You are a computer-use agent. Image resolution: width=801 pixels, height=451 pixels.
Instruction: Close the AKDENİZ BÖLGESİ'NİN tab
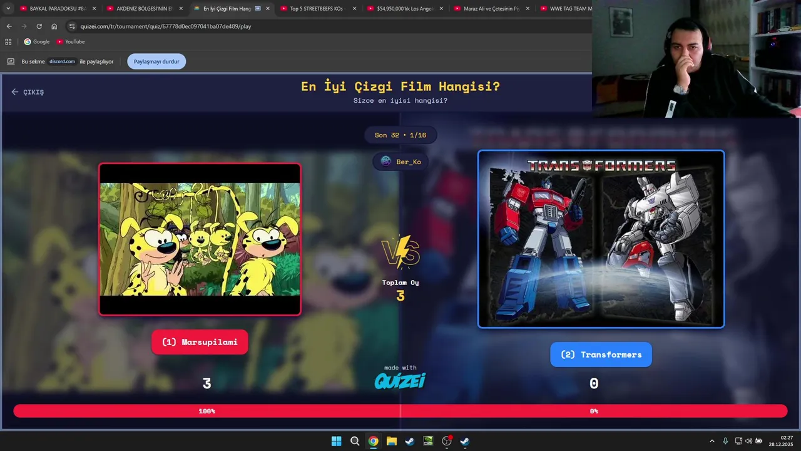pos(181,9)
